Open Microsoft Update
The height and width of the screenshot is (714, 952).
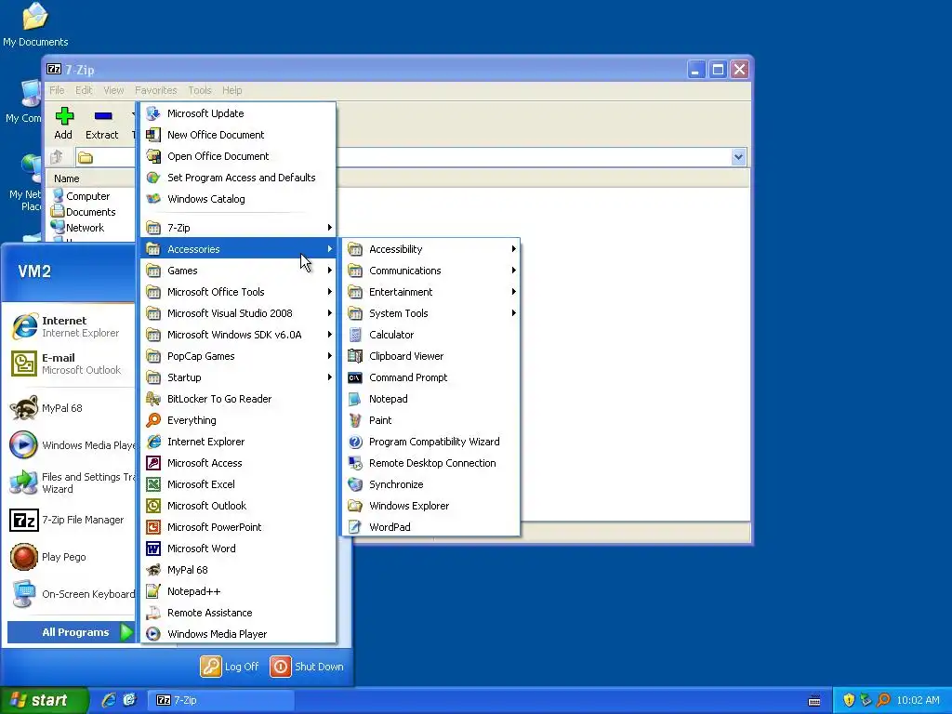238,113
